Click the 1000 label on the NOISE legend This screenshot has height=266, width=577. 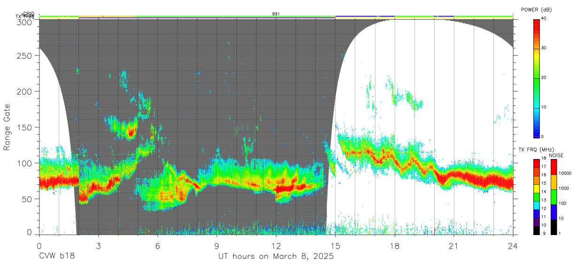coord(563,188)
